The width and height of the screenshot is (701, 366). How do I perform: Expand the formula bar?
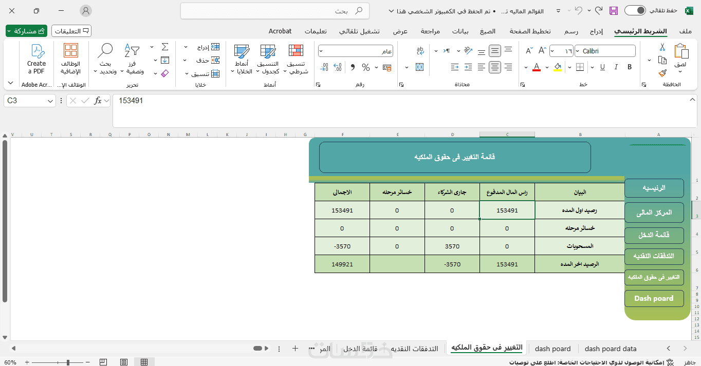(x=693, y=100)
